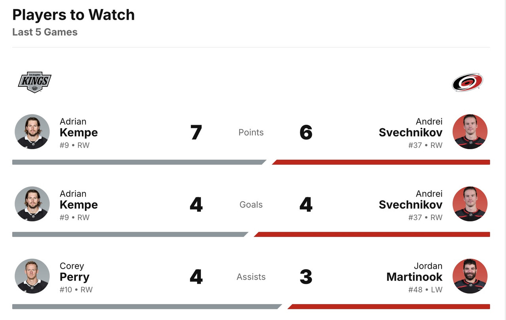Open Adrian Kempe's headshot in Points row
Image resolution: width=506 pixels, height=320 pixels.
tap(32, 132)
